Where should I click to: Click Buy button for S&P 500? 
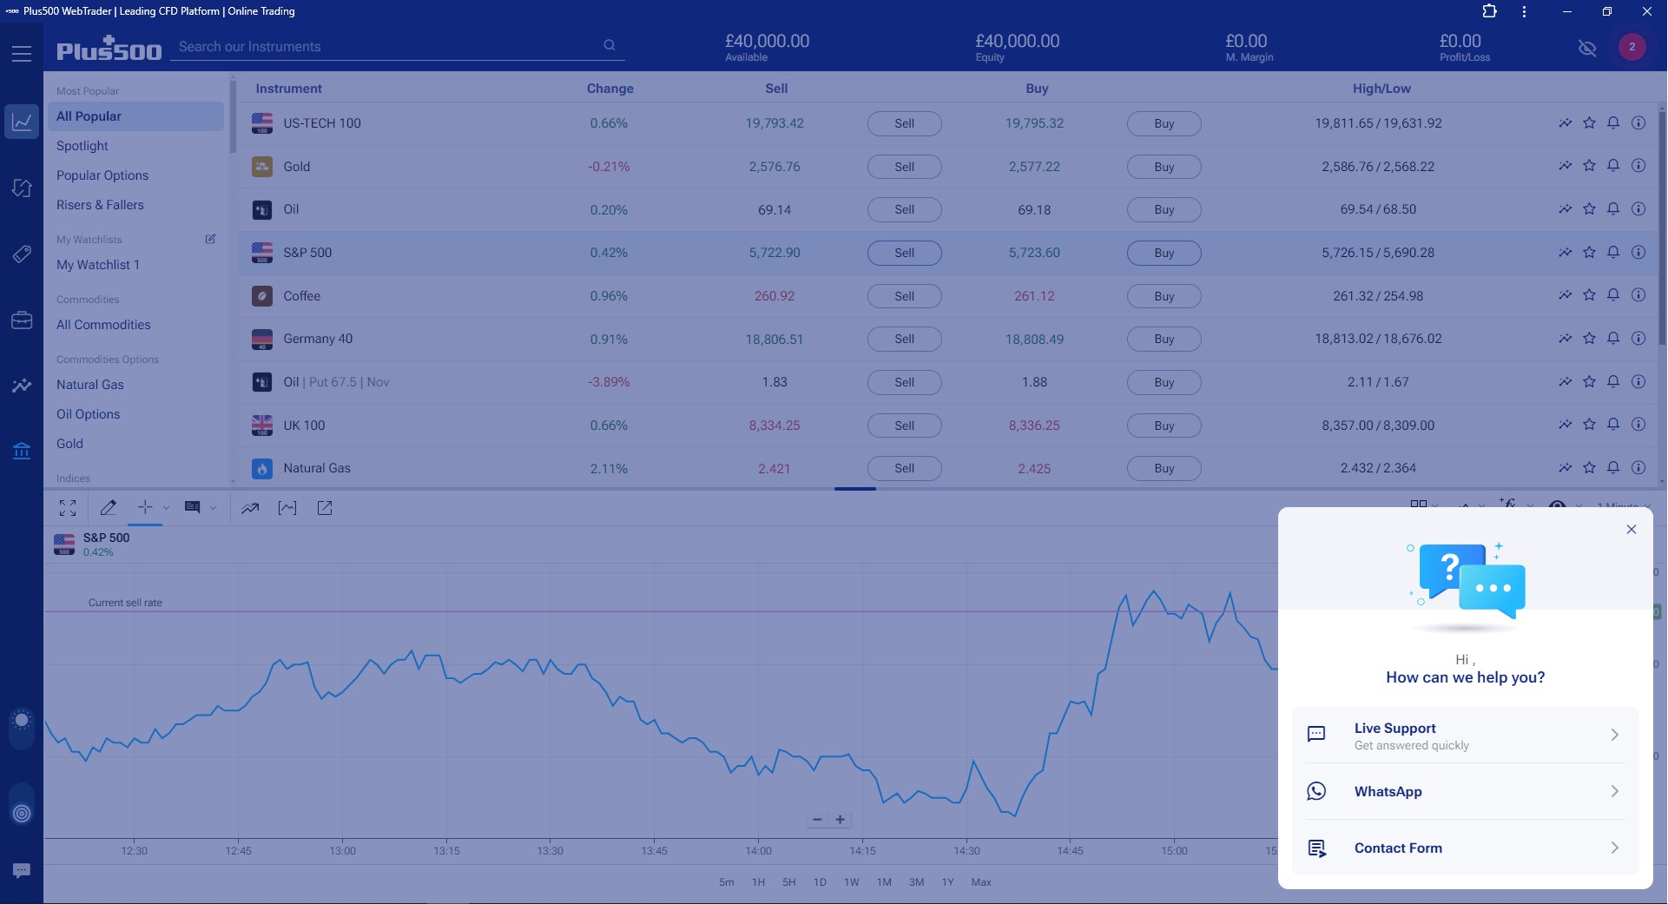tap(1164, 253)
